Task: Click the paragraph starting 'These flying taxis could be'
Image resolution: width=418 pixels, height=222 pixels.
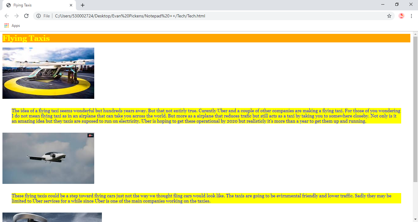Action: click(206, 198)
